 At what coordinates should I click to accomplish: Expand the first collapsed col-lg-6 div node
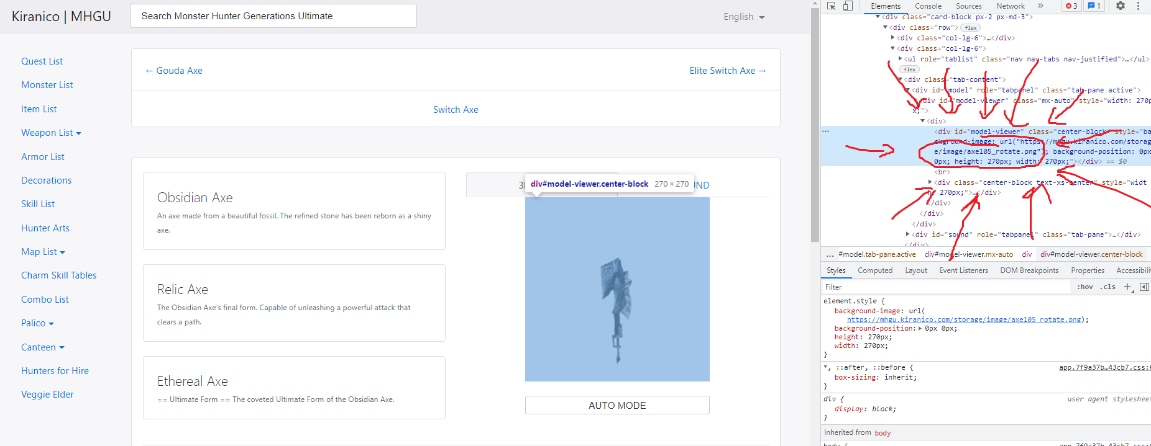pyautogui.click(x=892, y=38)
